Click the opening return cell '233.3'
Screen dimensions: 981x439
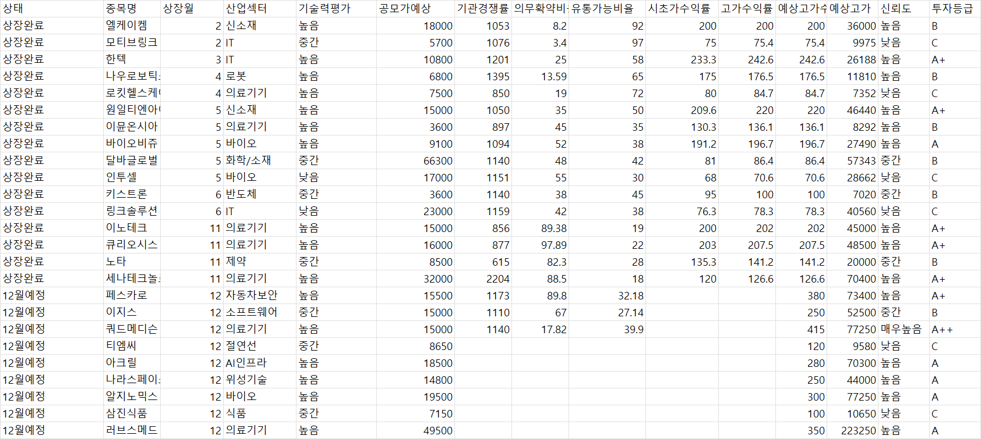682,59
